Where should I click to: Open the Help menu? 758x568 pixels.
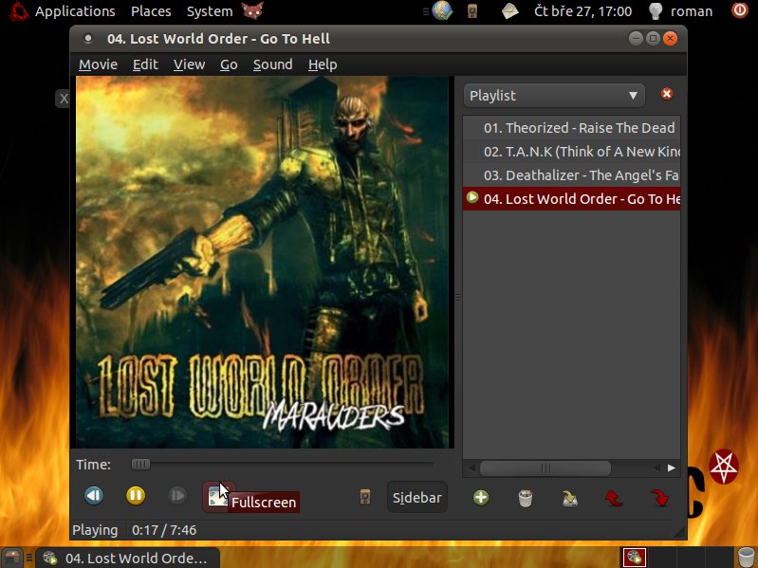coord(323,64)
